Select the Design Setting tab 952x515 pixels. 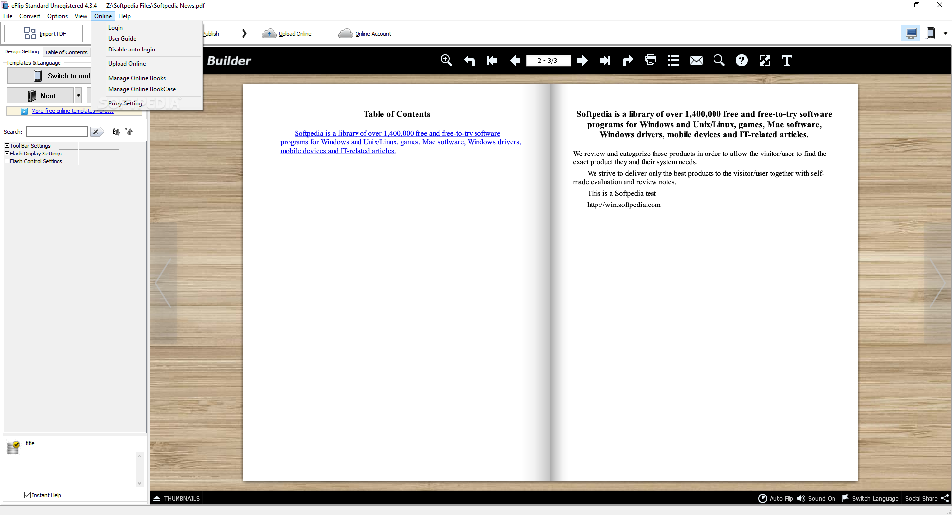(21, 51)
